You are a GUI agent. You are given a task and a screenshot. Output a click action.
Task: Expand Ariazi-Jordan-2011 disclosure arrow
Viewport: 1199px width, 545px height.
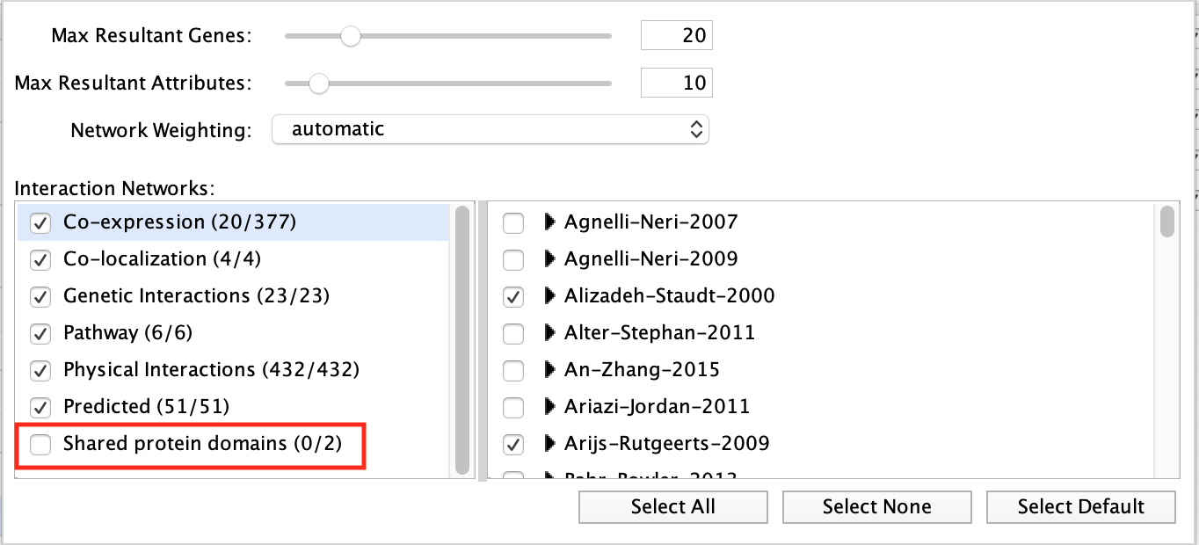[550, 407]
